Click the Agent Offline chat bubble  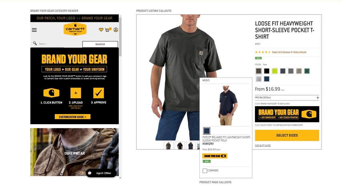coord(101,173)
